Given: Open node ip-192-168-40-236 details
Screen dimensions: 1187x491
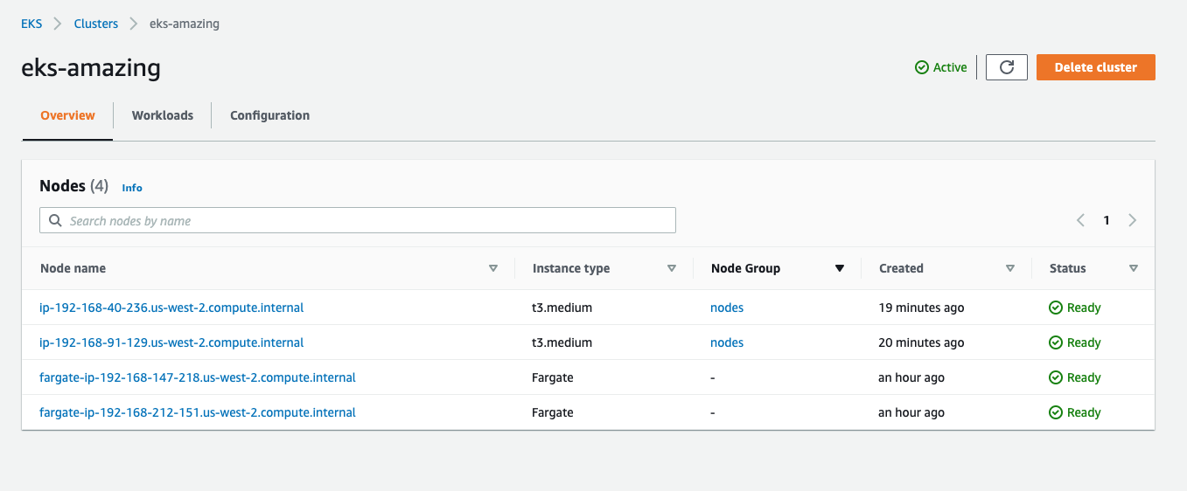Looking at the screenshot, I should pos(171,308).
